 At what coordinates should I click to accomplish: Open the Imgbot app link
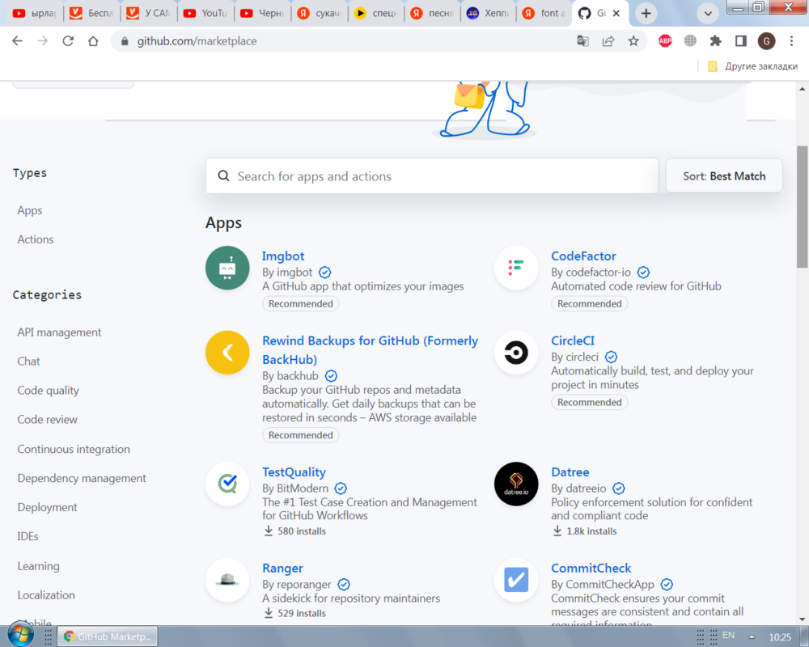pyautogui.click(x=282, y=256)
